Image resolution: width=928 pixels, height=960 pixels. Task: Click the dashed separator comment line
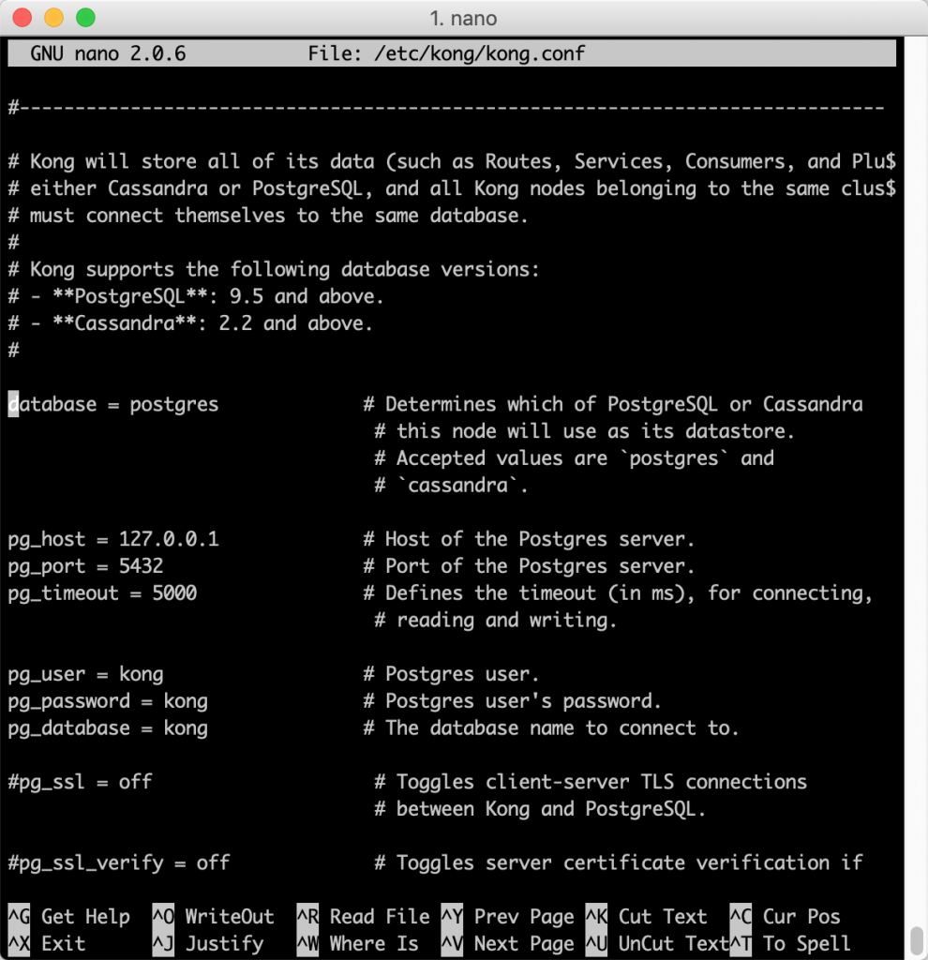[x=446, y=109]
